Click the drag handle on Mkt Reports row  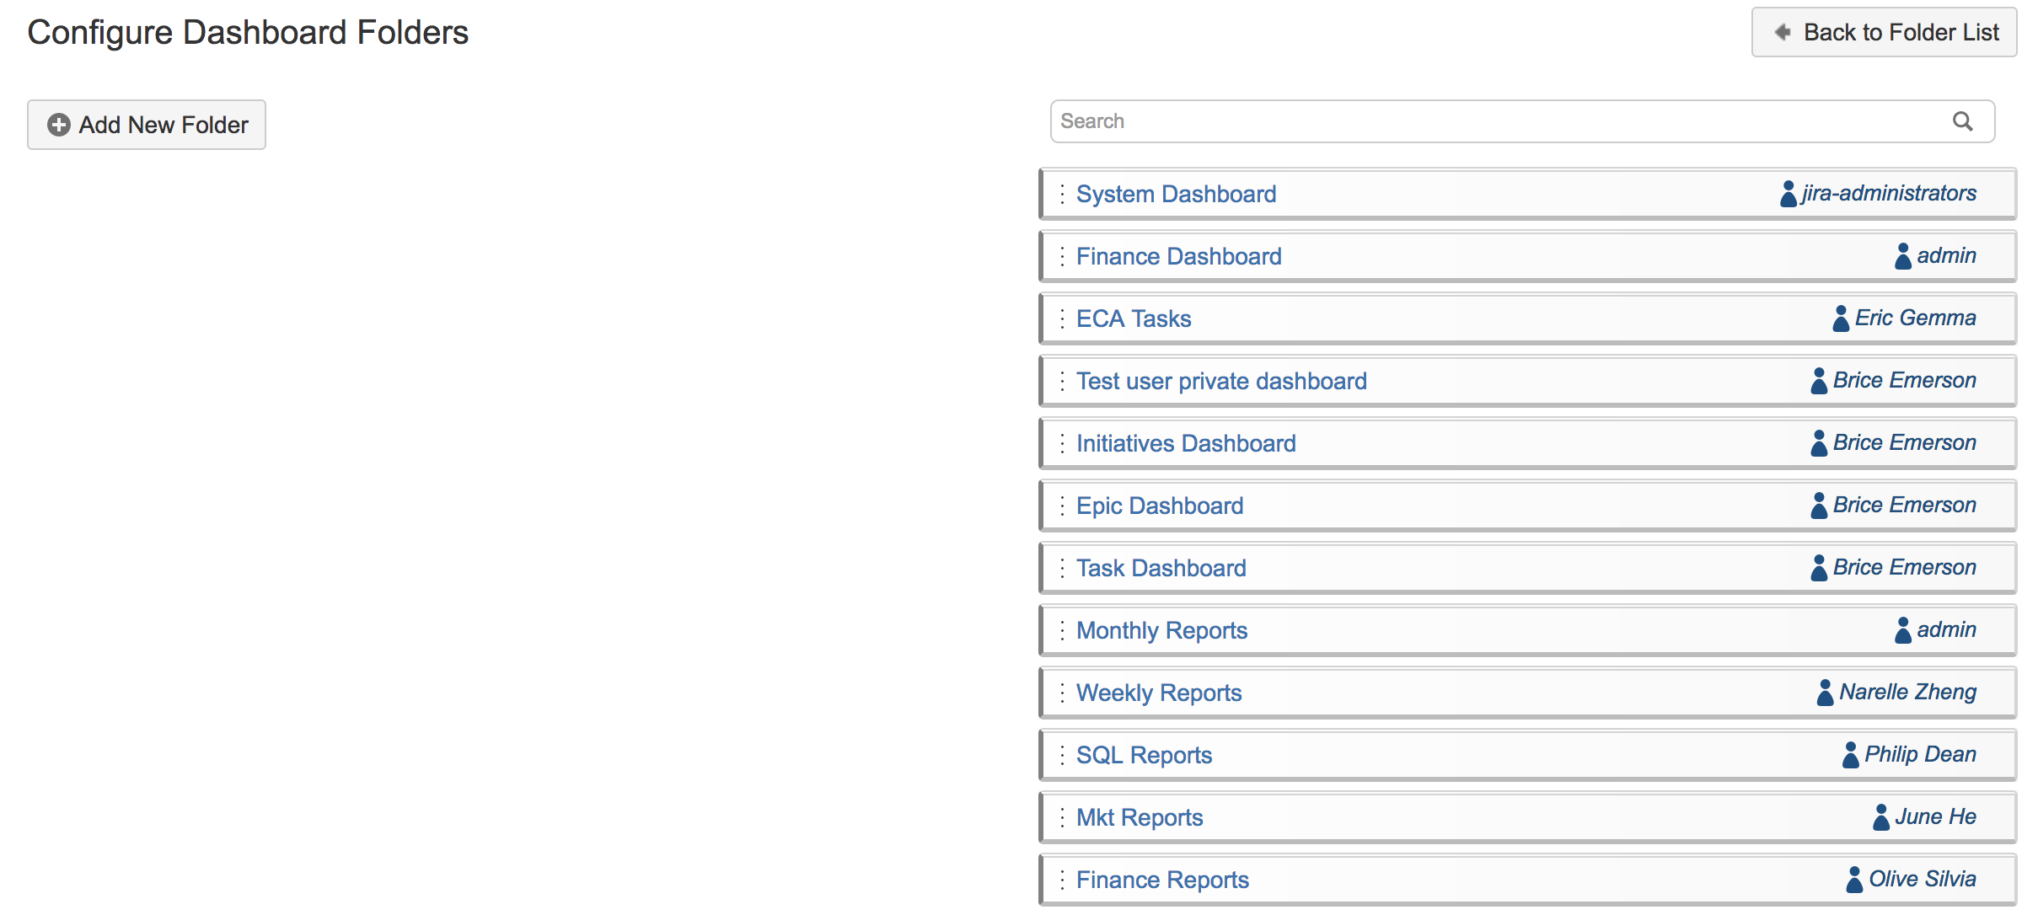point(1061,817)
